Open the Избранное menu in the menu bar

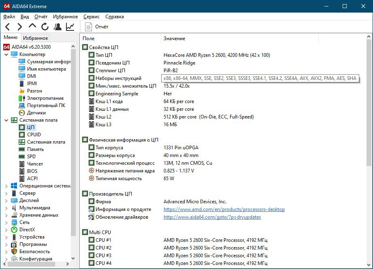click(x=66, y=17)
